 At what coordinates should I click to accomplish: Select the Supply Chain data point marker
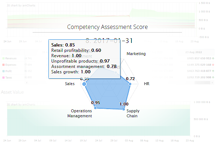[x=124, y=109]
